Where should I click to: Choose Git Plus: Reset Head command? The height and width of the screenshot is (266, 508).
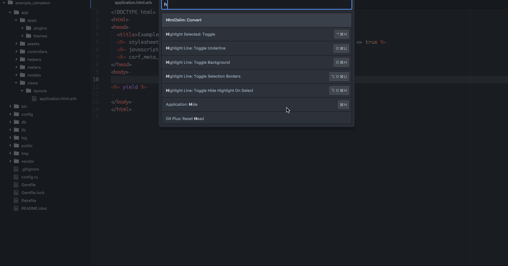tap(257, 118)
